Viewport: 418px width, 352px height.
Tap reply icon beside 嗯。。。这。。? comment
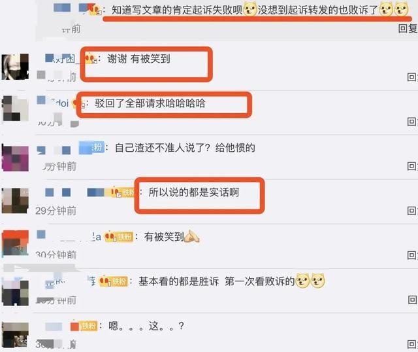click(x=412, y=344)
